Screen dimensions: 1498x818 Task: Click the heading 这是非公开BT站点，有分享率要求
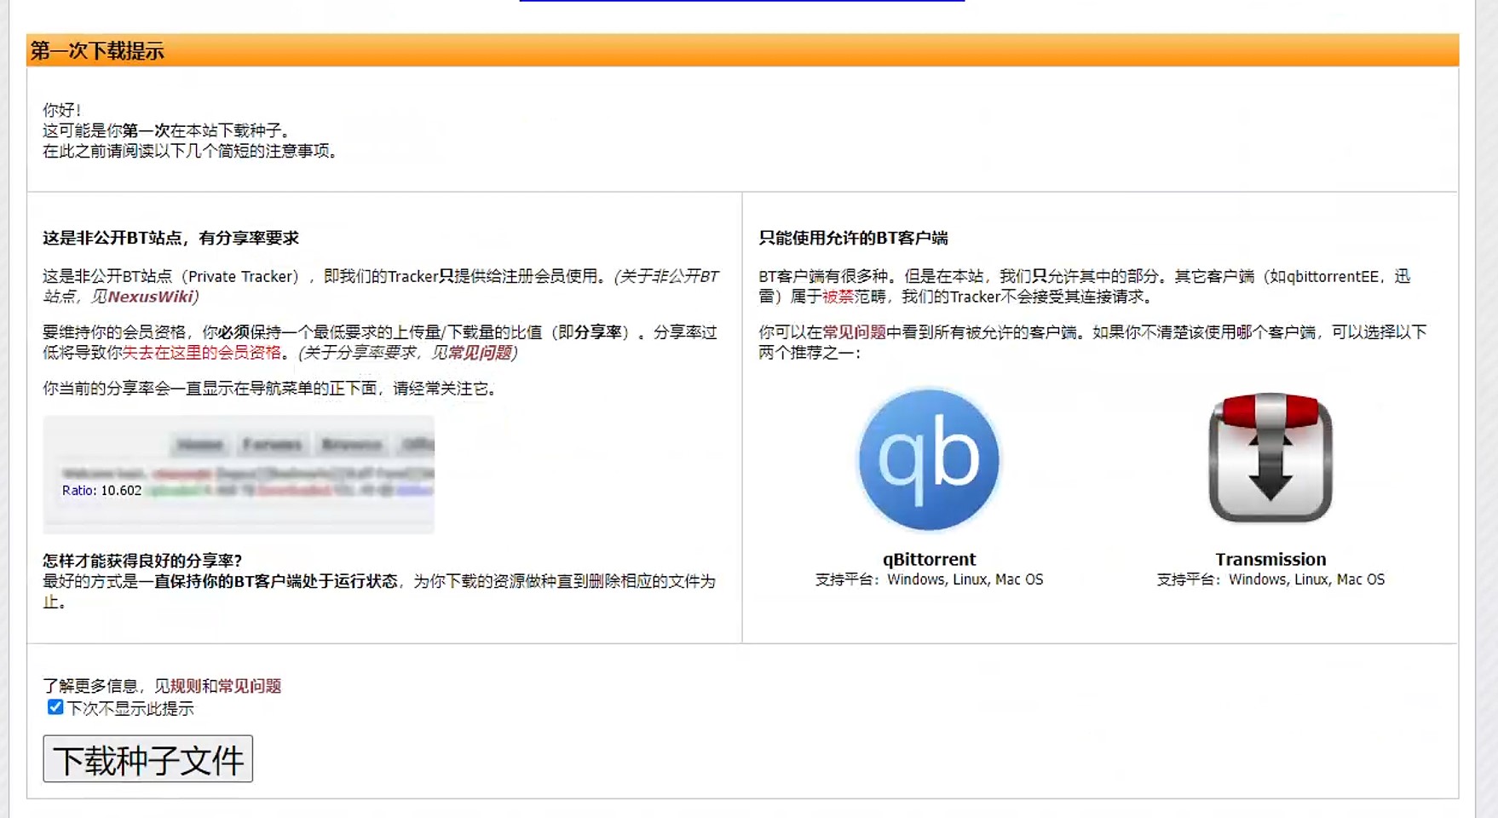tap(170, 238)
